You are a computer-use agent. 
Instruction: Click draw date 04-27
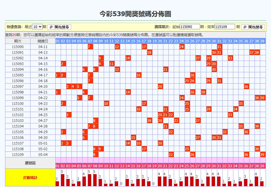coord(43,120)
